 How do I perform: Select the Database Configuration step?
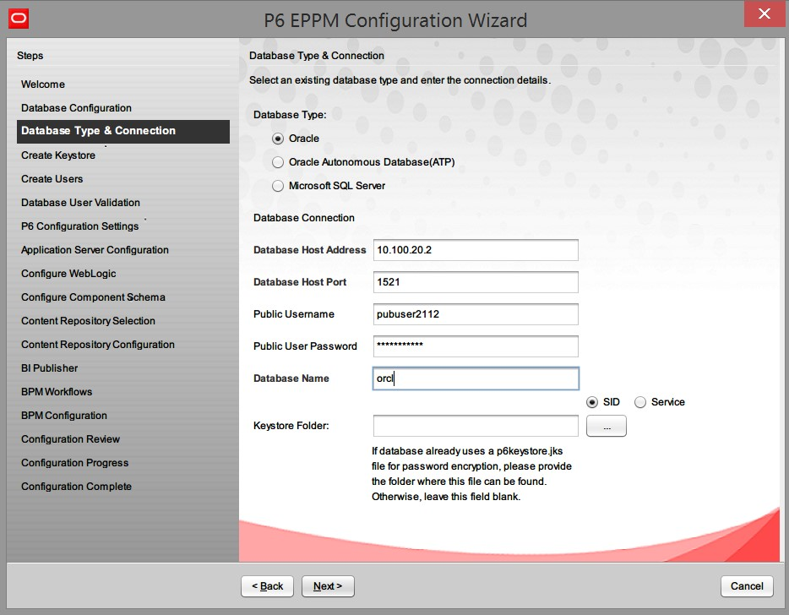(76, 107)
